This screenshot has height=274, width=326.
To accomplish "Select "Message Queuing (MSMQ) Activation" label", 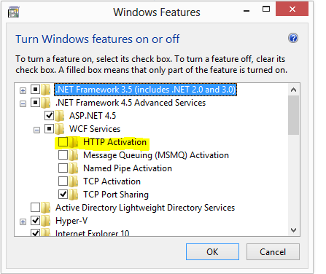I will [156, 155].
